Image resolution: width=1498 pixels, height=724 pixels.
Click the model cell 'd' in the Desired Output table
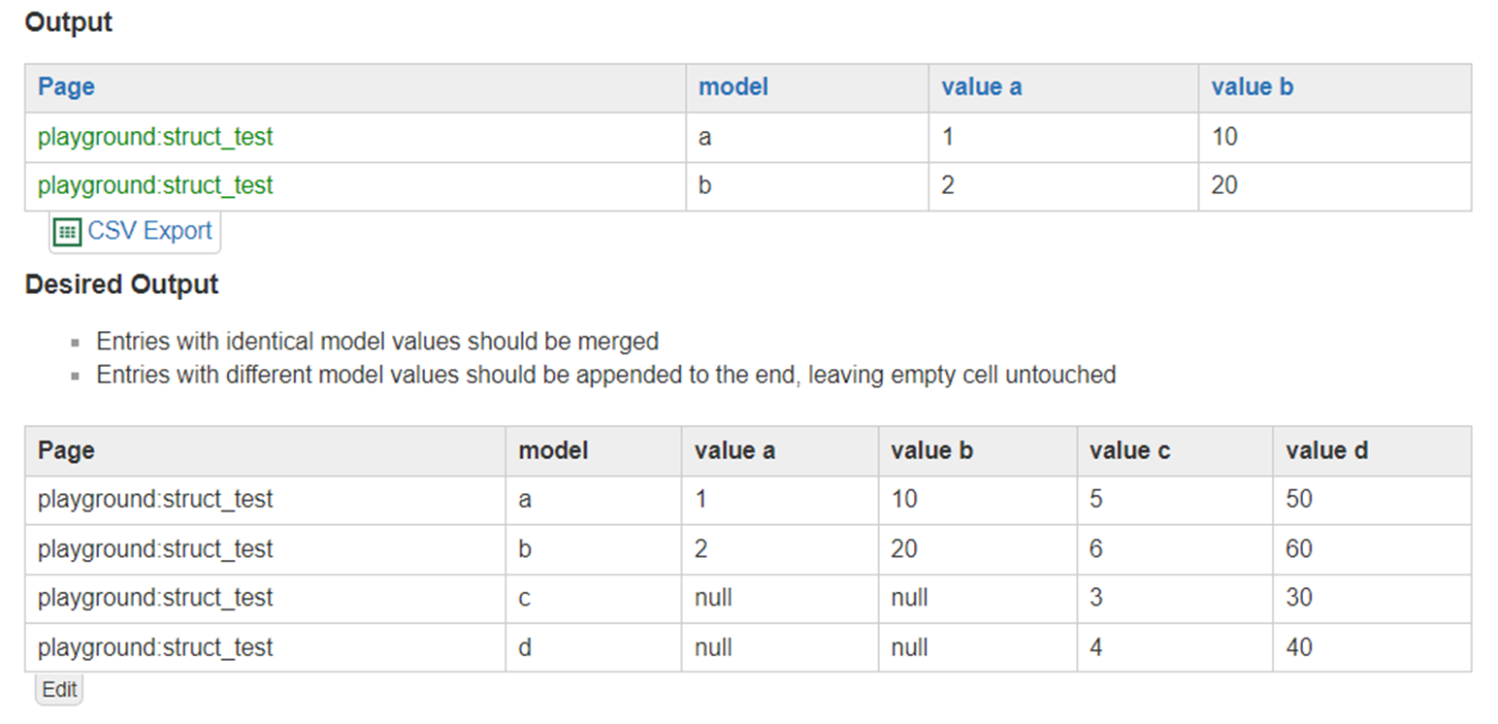594,647
